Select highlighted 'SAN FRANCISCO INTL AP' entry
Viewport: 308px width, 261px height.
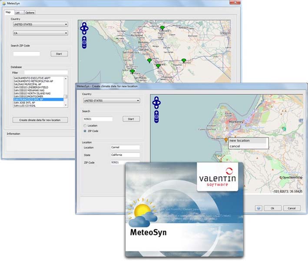pyautogui.click(x=38, y=100)
